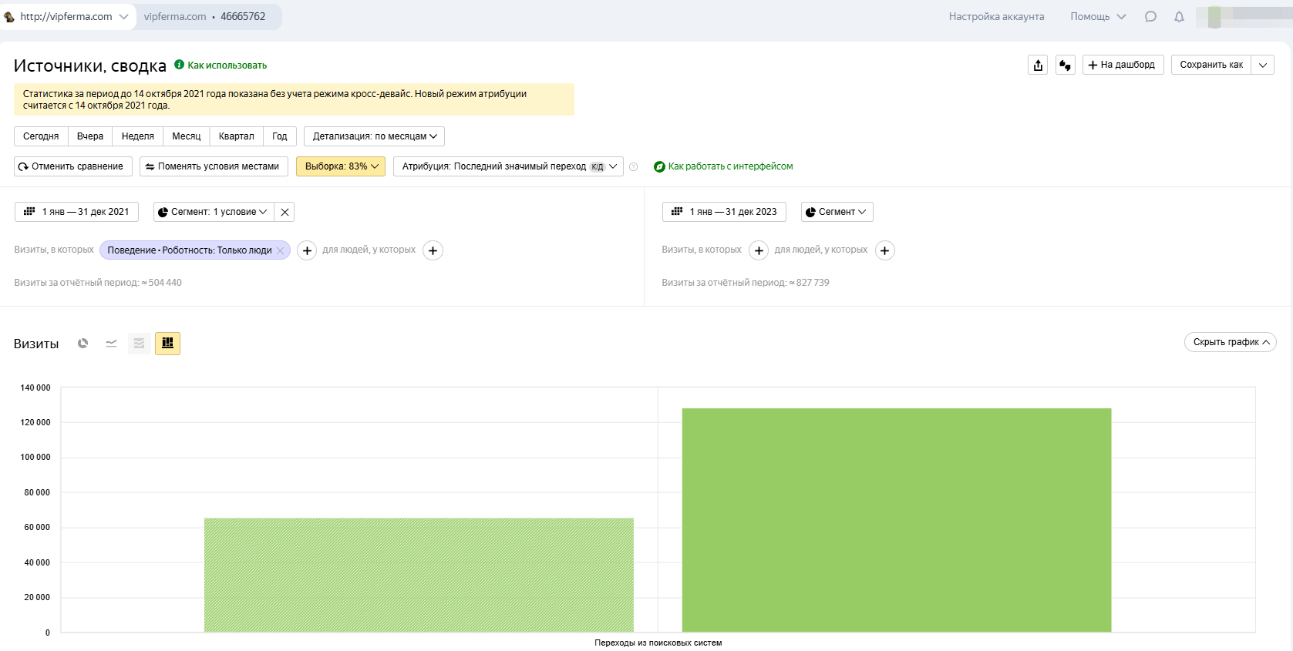Switch chart to pie chart view
The image size is (1293, 651).
pyautogui.click(x=82, y=344)
